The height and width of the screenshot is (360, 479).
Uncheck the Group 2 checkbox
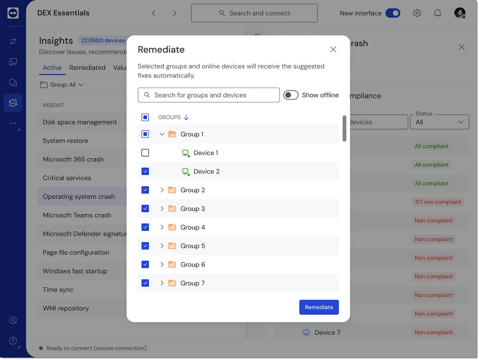(x=145, y=190)
